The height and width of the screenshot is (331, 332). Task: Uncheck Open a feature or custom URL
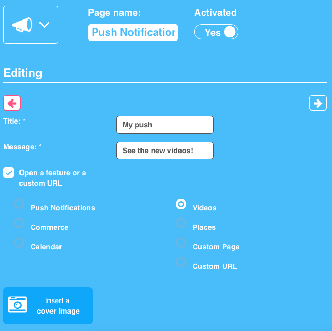point(8,173)
